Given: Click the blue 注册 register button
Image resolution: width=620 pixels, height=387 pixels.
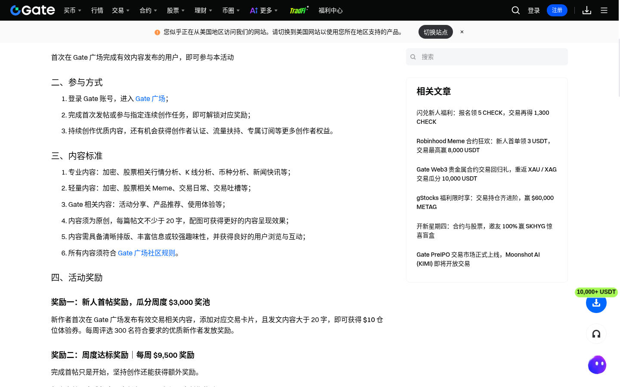Looking at the screenshot, I should [557, 10].
